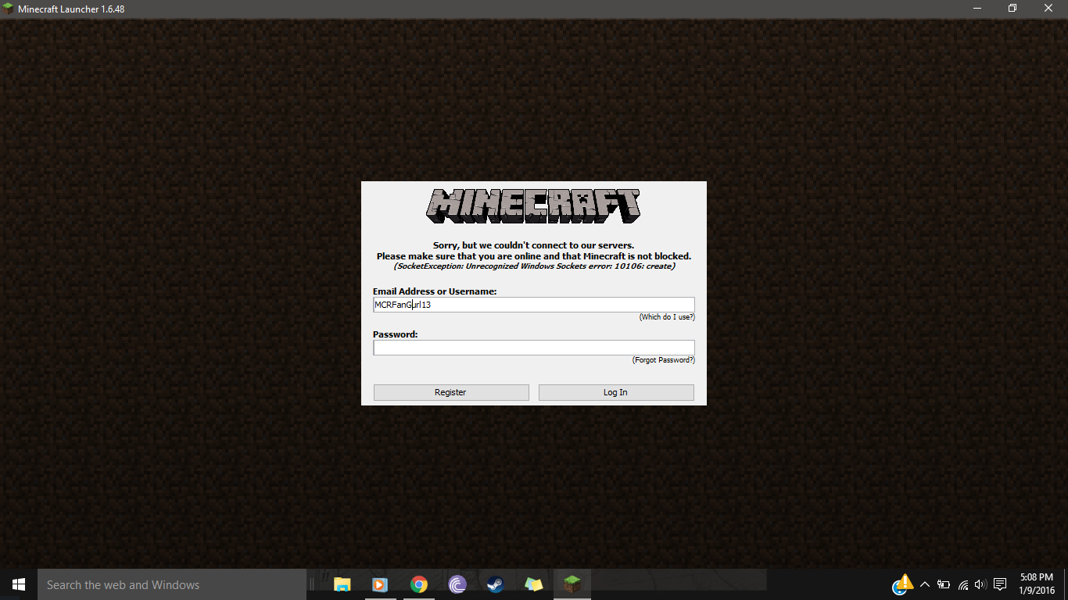
Task: Click the 'Email Address or Username:' label
Action: point(435,291)
